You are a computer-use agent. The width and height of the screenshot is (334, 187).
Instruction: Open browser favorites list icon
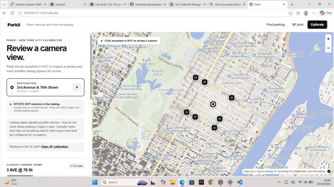pos(298,13)
